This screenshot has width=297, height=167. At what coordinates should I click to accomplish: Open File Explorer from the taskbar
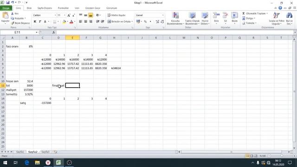tap(37, 163)
